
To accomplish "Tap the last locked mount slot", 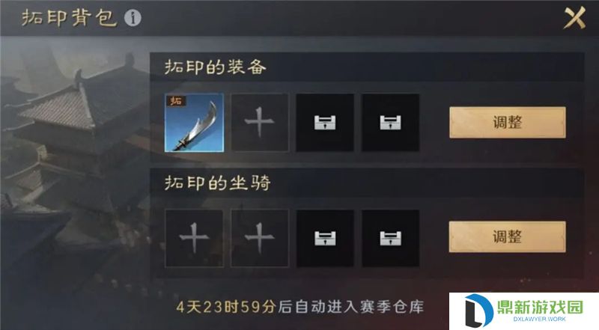I will (390, 238).
